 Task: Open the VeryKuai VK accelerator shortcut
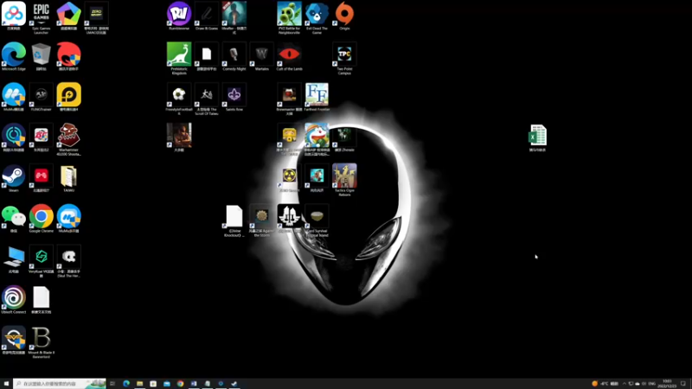tap(41, 261)
